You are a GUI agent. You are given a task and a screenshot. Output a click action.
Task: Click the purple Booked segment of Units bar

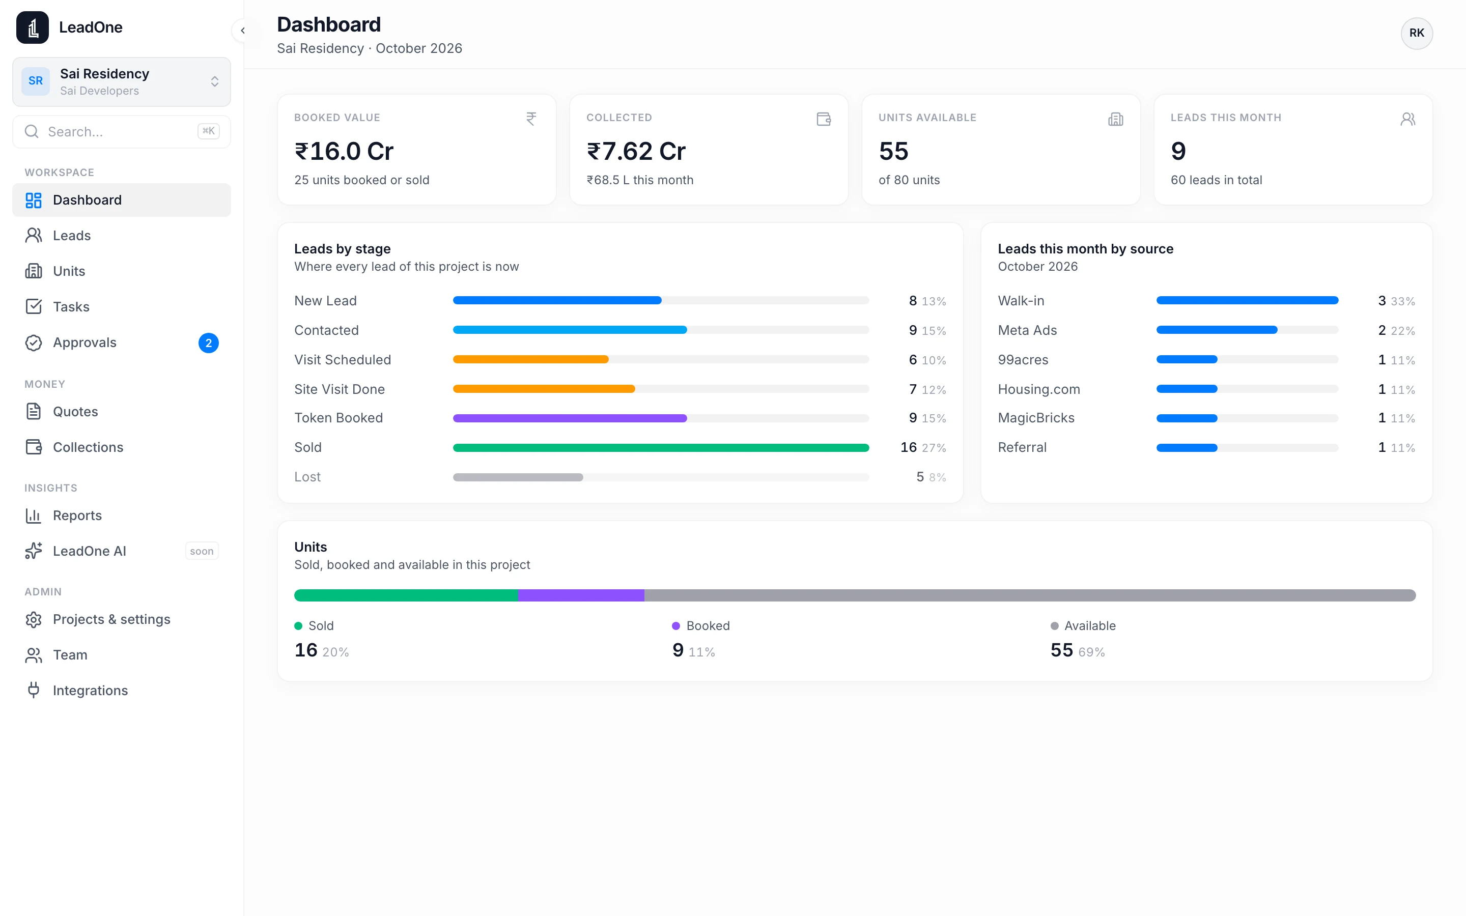pos(581,595)
